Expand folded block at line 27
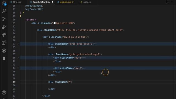 pyautogui.click(x=18, y=44)
